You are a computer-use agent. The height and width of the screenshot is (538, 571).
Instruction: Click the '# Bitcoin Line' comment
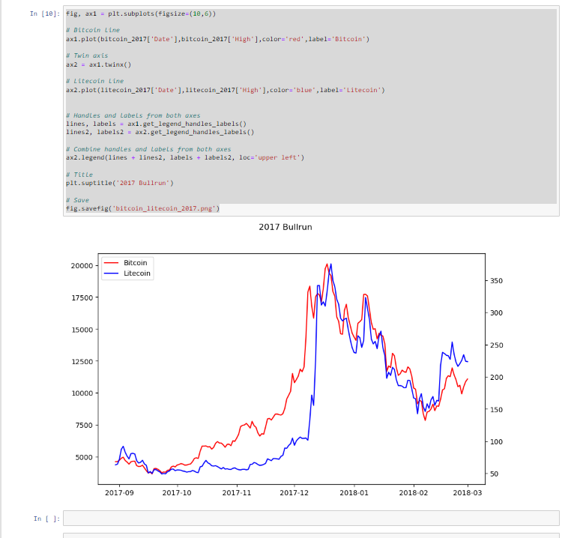[93, 30]
